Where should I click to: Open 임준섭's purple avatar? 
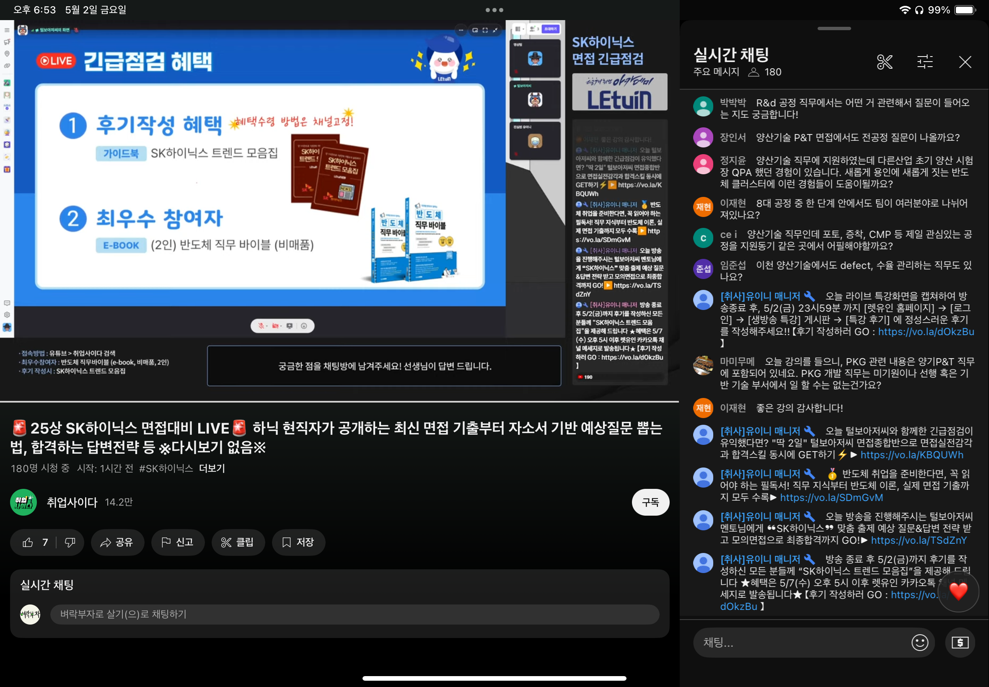(x=703, y=269)
